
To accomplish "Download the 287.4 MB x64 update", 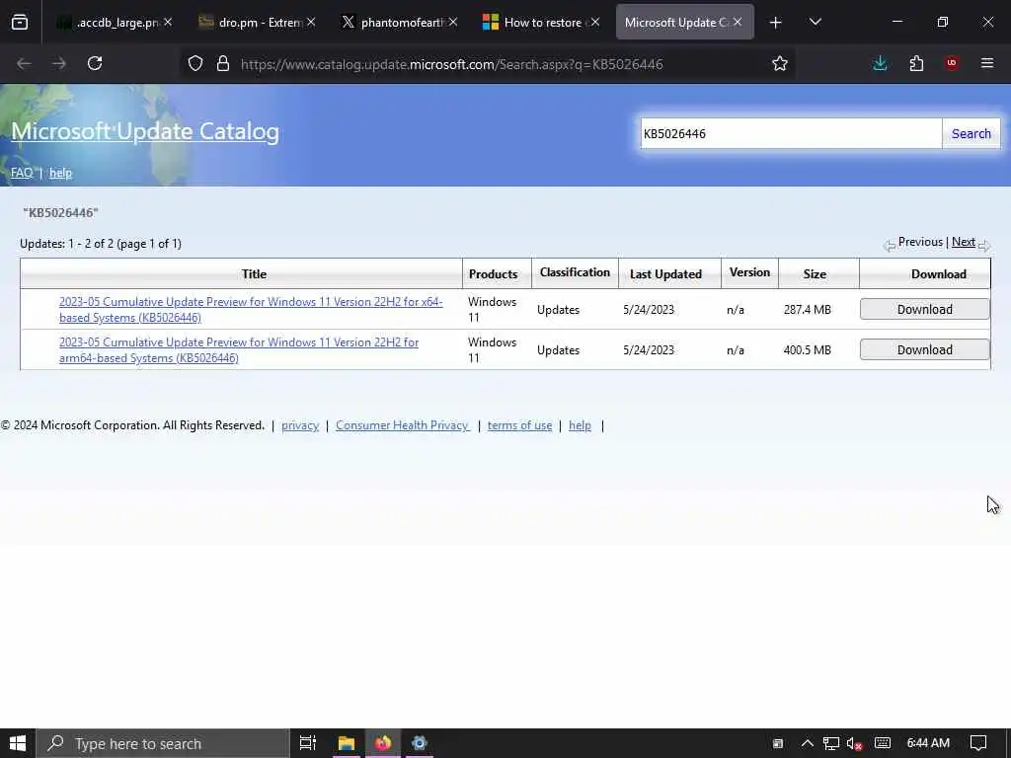I will click(x=924, y=309).
